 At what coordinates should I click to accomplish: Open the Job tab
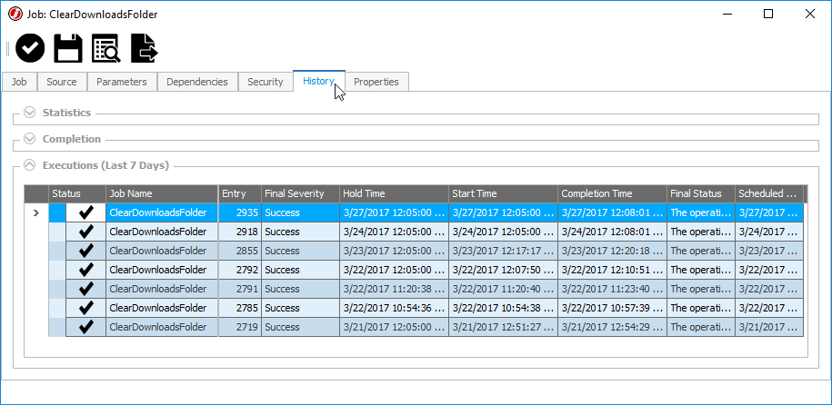[19, 82]
